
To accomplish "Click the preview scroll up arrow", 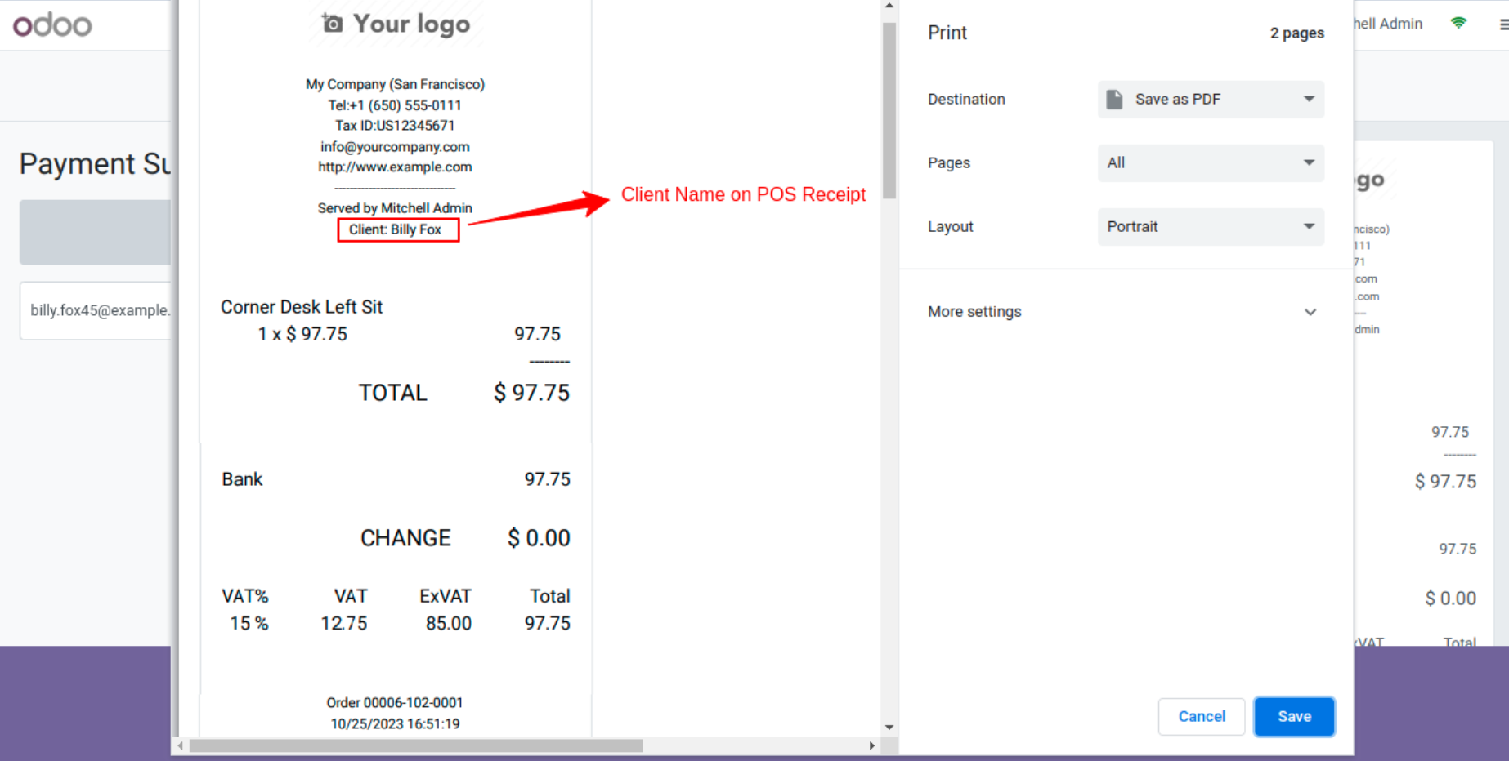I will tap(889, 7).
